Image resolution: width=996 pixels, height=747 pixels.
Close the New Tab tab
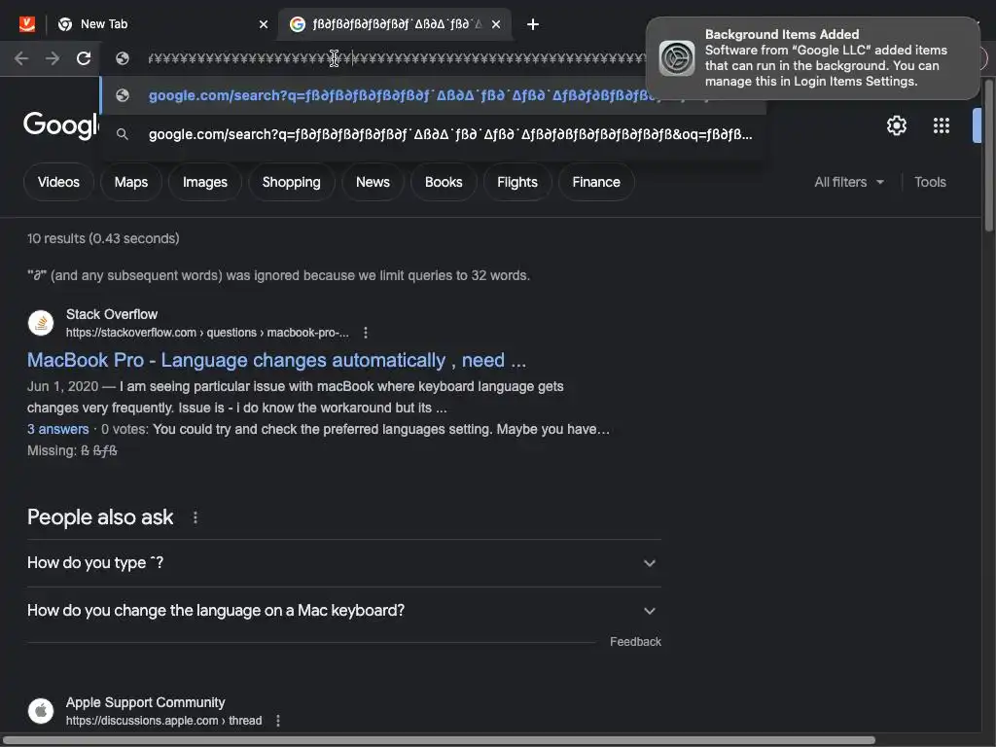click(x=264, y=24)
